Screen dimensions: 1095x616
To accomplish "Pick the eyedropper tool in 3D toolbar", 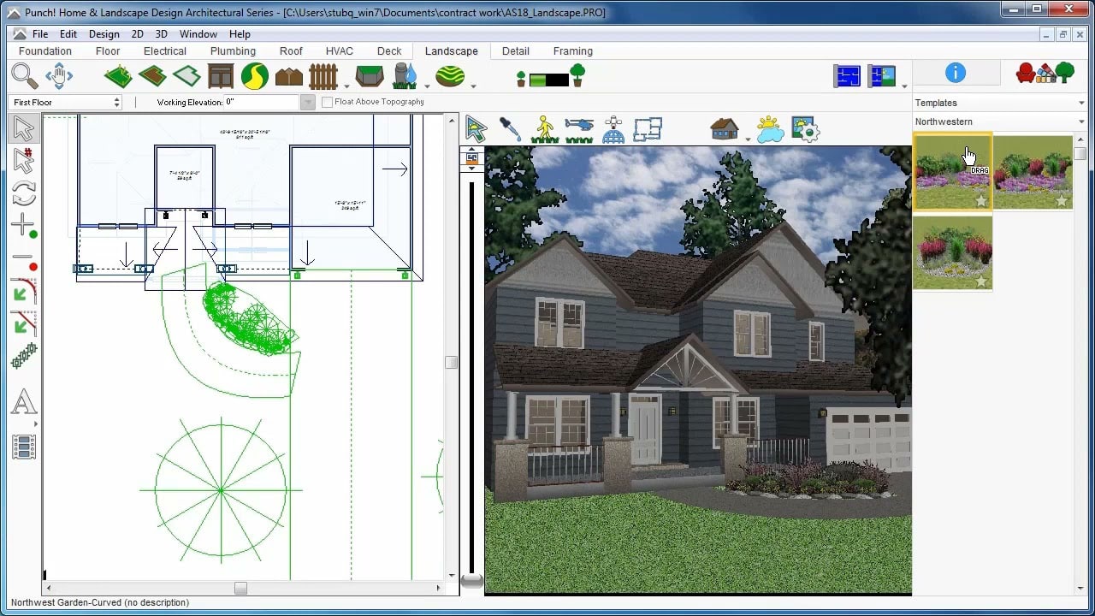I will point(510,128).
